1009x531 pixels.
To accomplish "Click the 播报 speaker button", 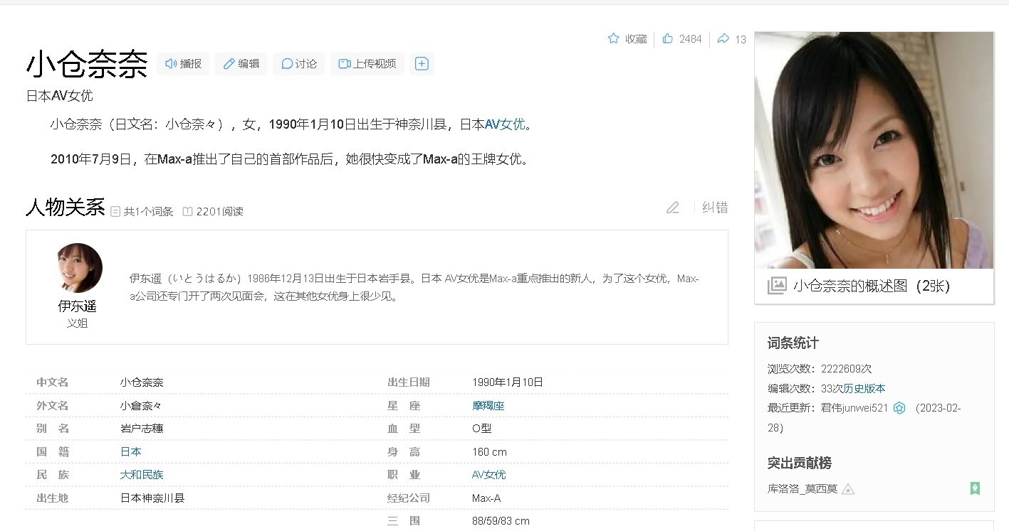I will tap(183, 64).
